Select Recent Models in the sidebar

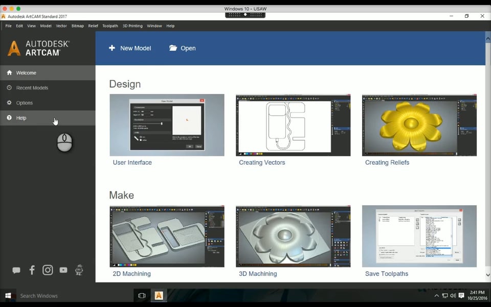point(48,87)
